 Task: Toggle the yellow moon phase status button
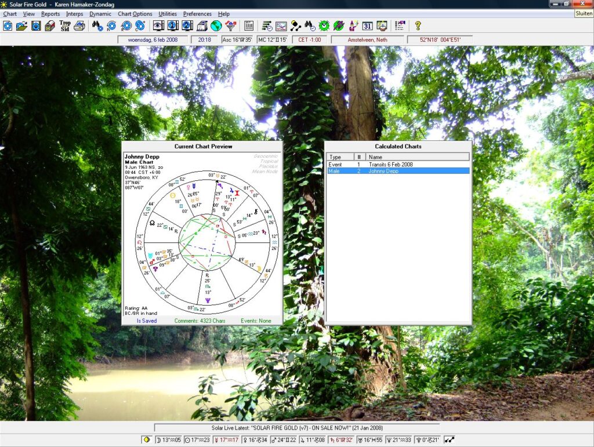point(147,440)
